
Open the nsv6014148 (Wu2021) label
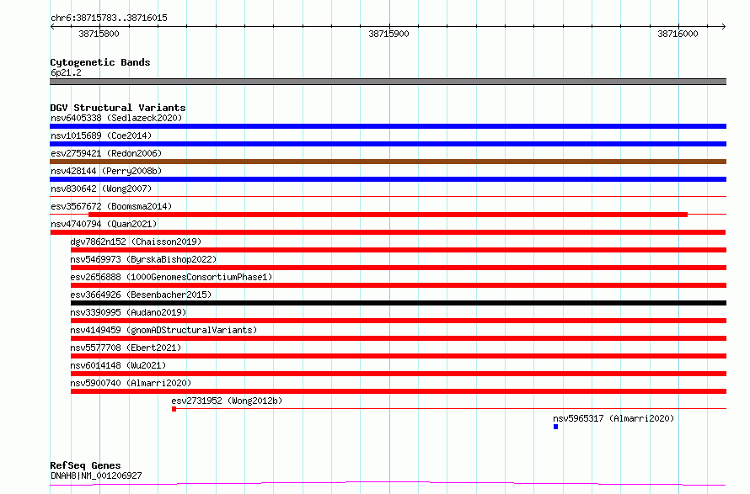118,365
